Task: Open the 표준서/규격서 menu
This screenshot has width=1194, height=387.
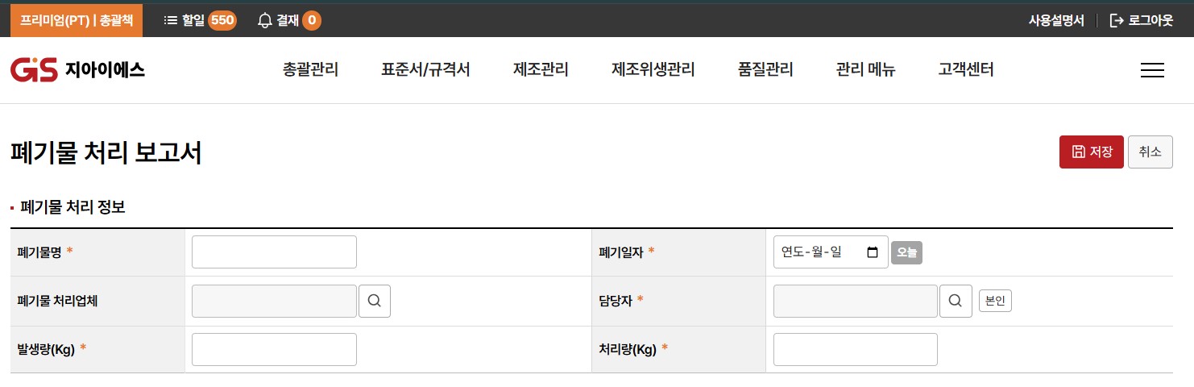Action: (x=425, y=70)
